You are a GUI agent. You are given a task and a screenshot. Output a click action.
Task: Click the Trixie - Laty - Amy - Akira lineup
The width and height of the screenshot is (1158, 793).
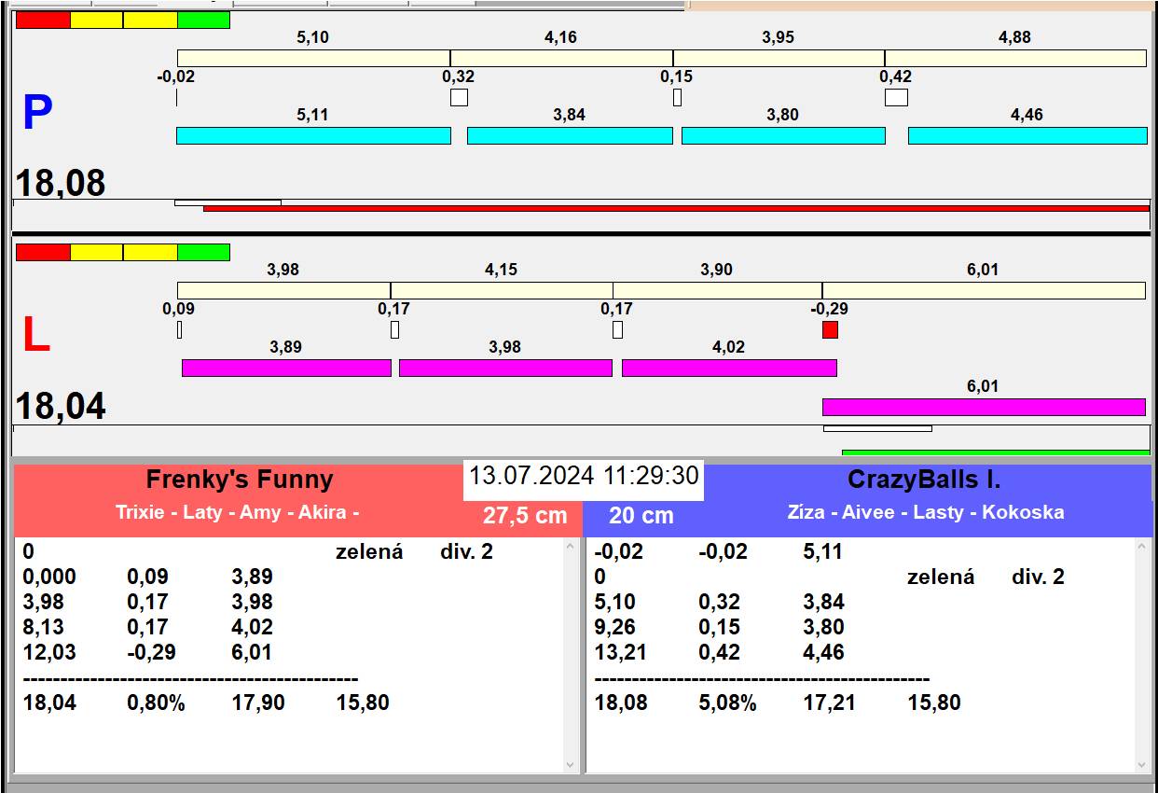(238, 512)
